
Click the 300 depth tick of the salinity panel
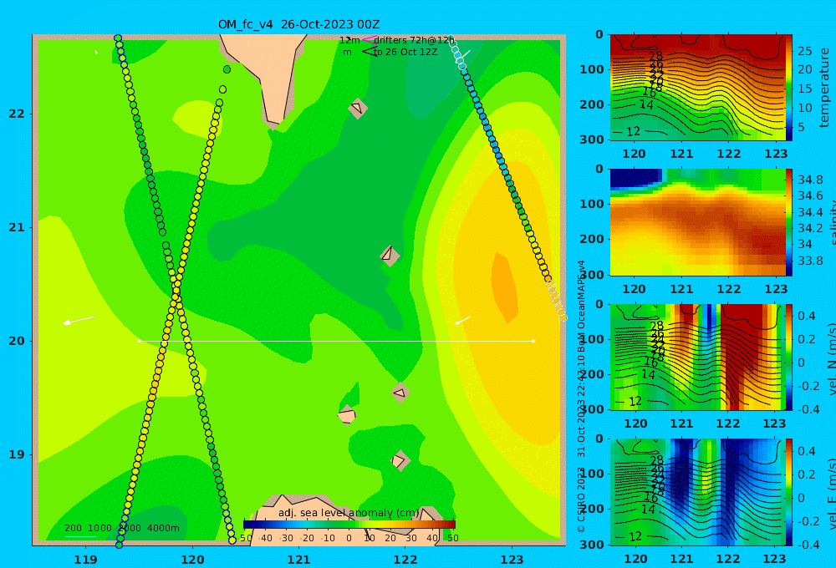pos(592,275)
